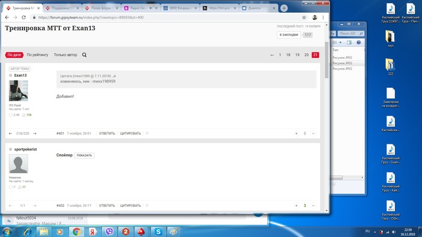Upvote post #401 with plus
422x237 pixels.
tap(297, 134)
